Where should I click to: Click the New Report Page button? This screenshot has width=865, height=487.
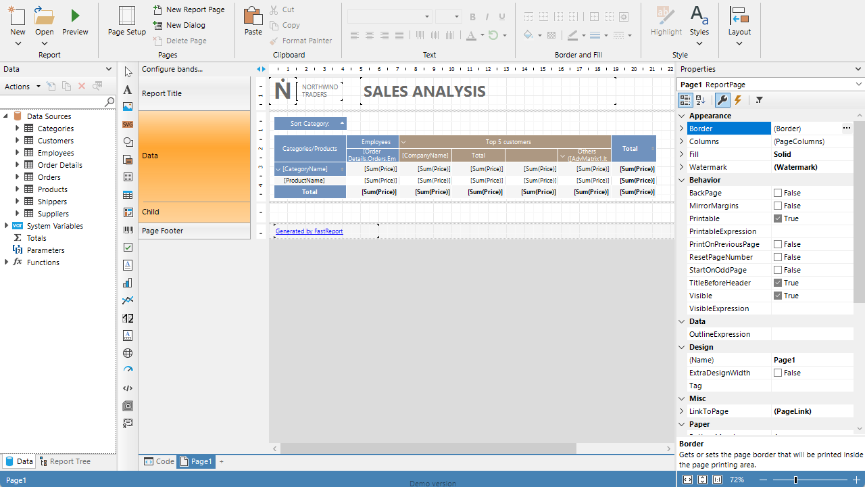(189, 9)
